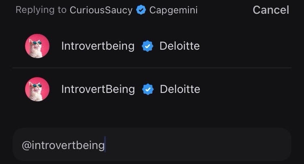Viewport: 304px width, 164px height.
Task: Click cat avatar for Introvertbeing (lowercase b)
Action: (37, 46)
